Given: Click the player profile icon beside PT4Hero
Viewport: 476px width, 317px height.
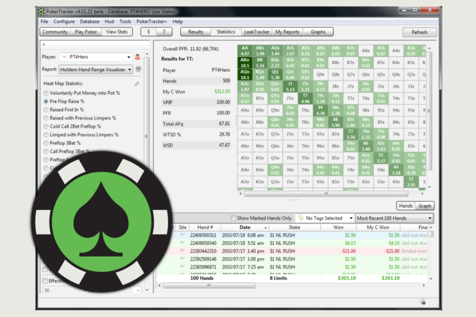Looking at the screenshot, I should point(137,57).
